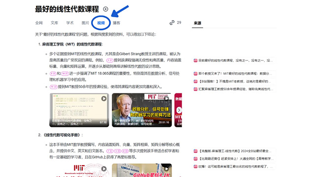Viewport: 315px width, 177px height.
Task: Switch to the 全网 tab
Action: [39, 23]
